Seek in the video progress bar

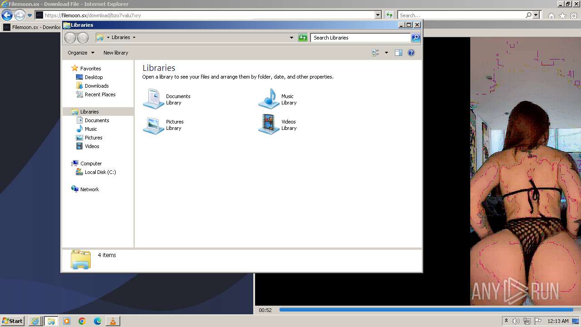(x=426, y=310)
